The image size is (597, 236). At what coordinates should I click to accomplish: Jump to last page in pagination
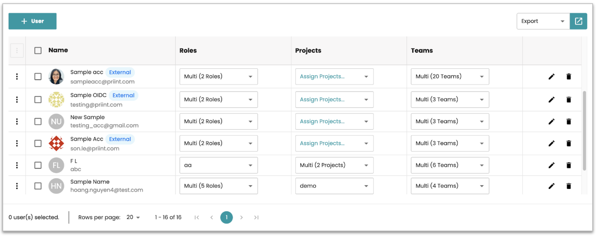[x=256, y=218]
